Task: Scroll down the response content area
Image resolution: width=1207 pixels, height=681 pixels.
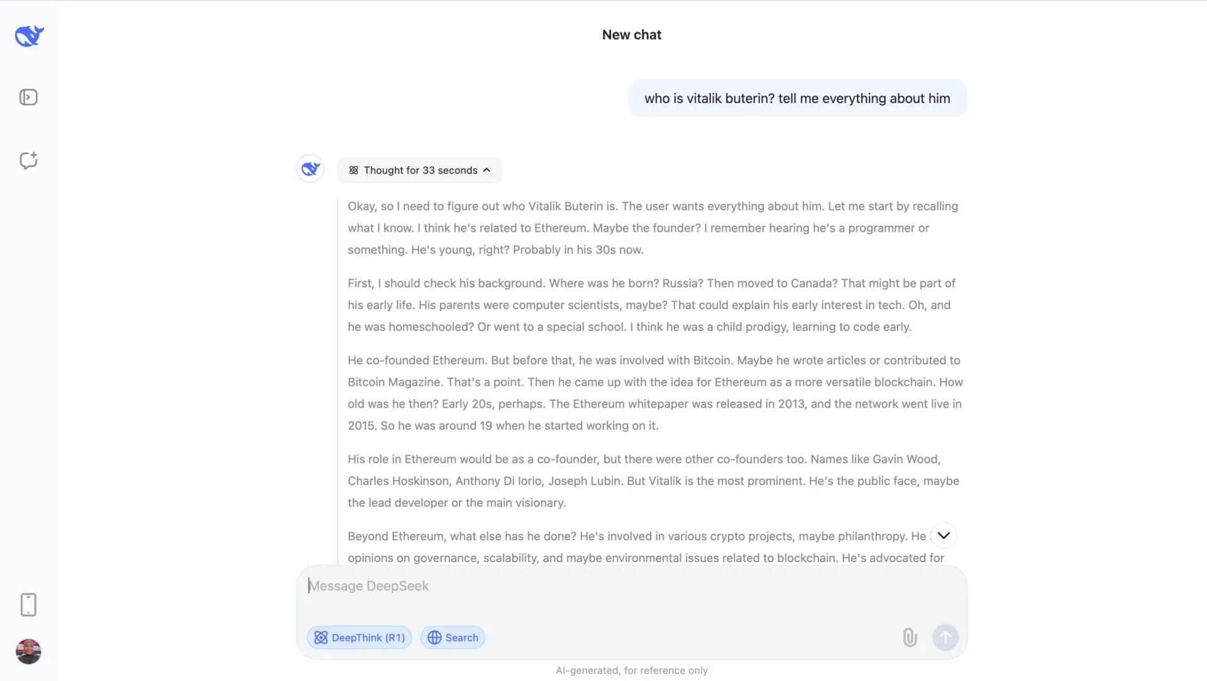Action: pyautogui.click(x=944, y=536)
